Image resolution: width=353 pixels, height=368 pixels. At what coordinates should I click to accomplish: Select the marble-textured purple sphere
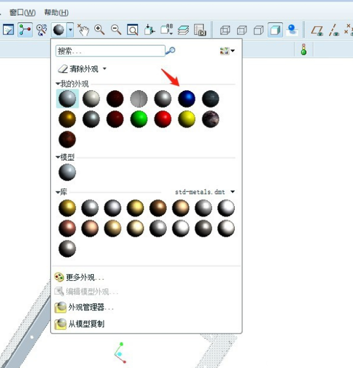click(210, 119)
